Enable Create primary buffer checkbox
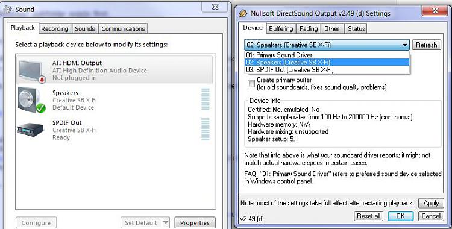Viewport: 452px width, 229px height. coord(251,84)
